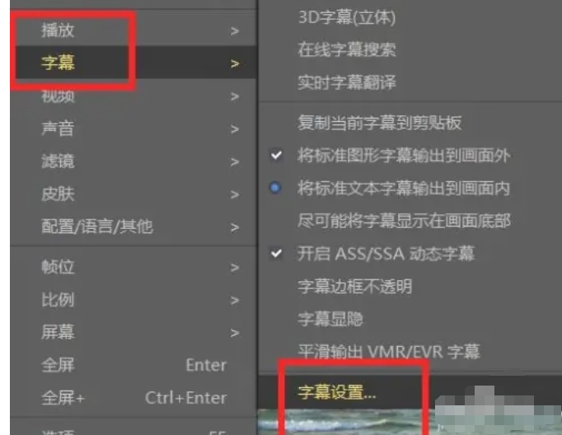This screenshot has width=562, height=435.
Task: Click 复制当前字幕到剪贴板
Action: click(410, 123)
